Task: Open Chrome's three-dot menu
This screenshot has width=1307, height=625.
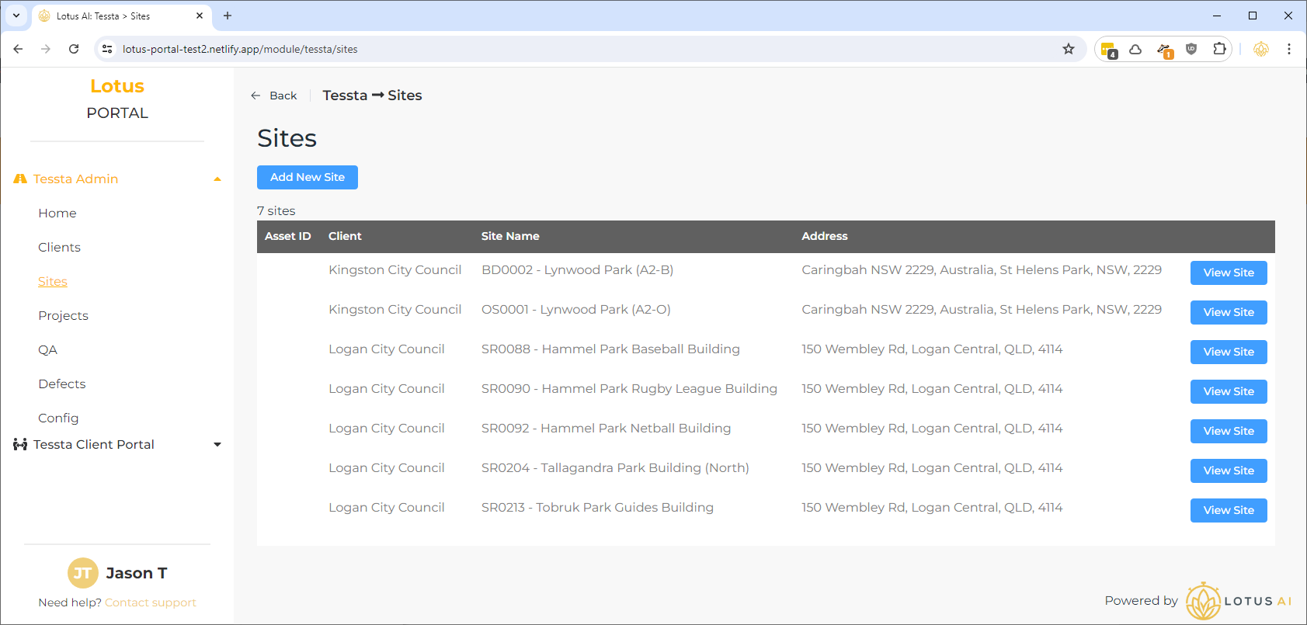Action: click(x=1289, y=49)
